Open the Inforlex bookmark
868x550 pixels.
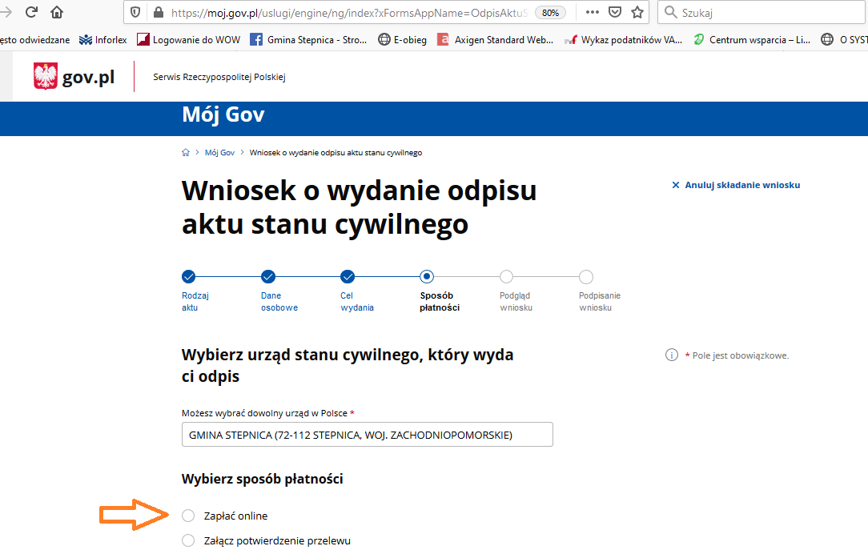click(103, 40)
